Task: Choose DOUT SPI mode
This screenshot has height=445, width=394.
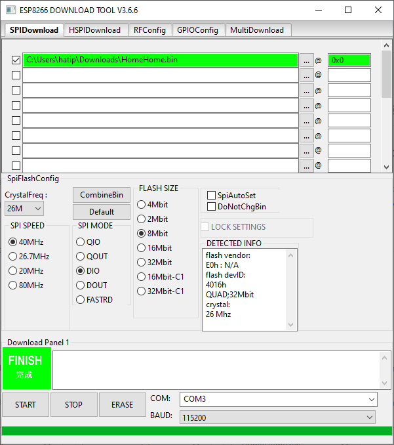Action: tap(92, 286)
